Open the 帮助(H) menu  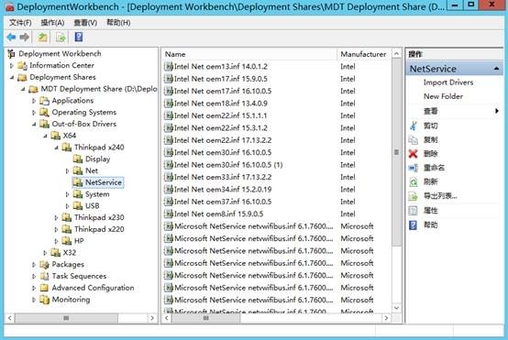pos(118,23)
